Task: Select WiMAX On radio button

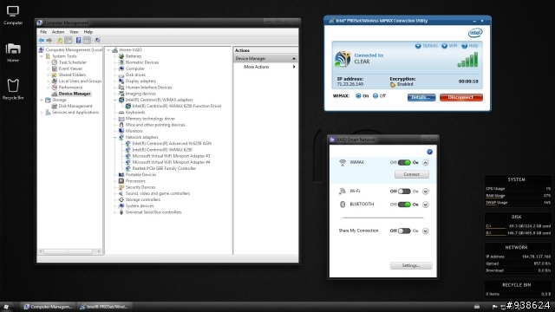Action: pos(358,96)
